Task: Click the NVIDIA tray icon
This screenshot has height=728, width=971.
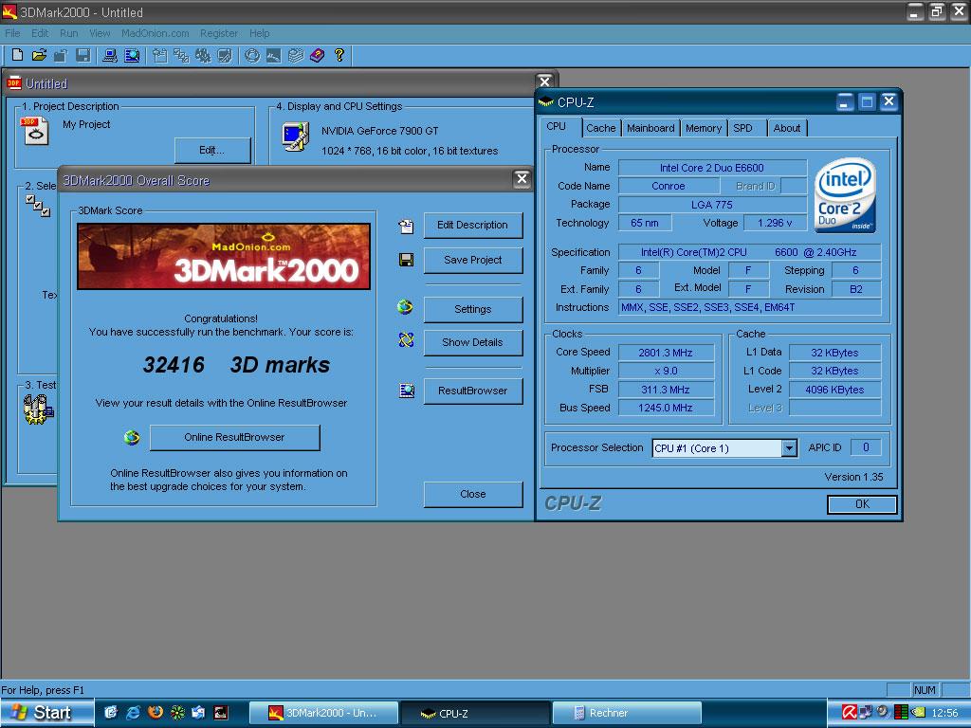Action: (918, 712)
